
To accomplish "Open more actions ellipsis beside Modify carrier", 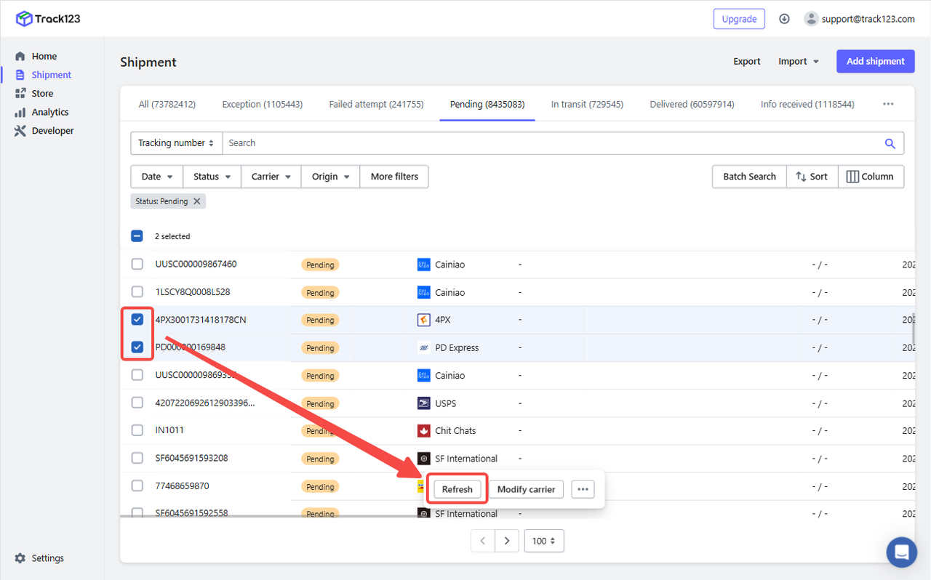I will tap(583, 489).
